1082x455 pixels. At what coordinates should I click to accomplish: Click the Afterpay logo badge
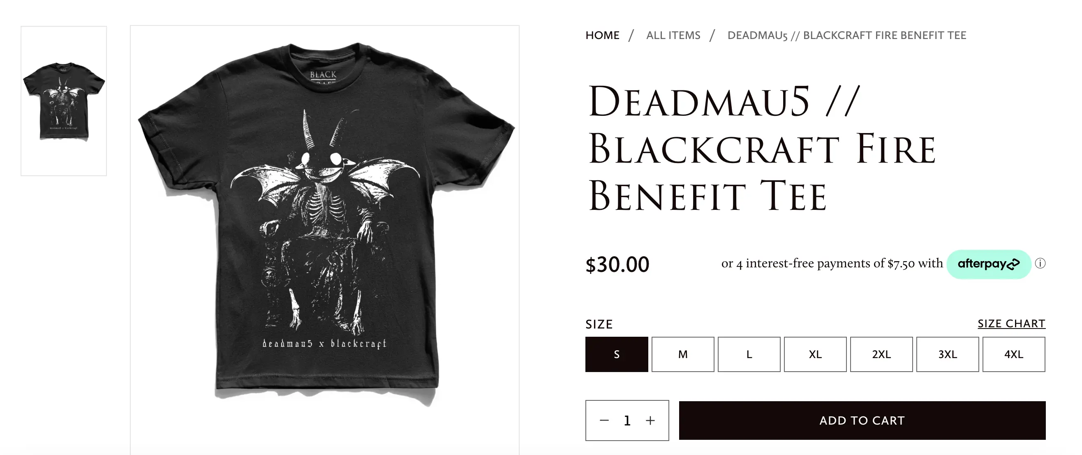point(989,264)
